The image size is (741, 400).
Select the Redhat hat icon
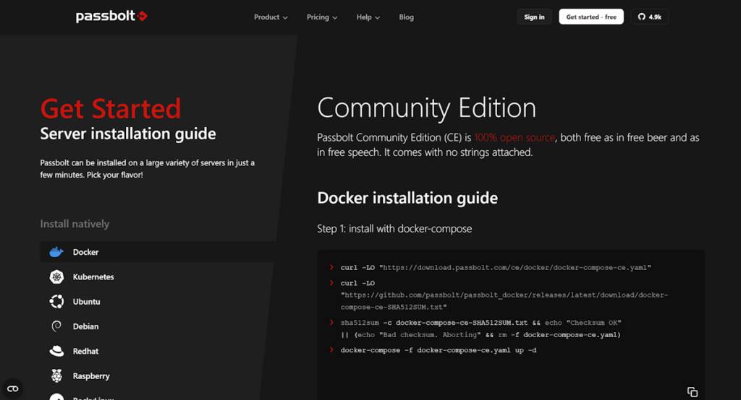[x=56, y=351]
